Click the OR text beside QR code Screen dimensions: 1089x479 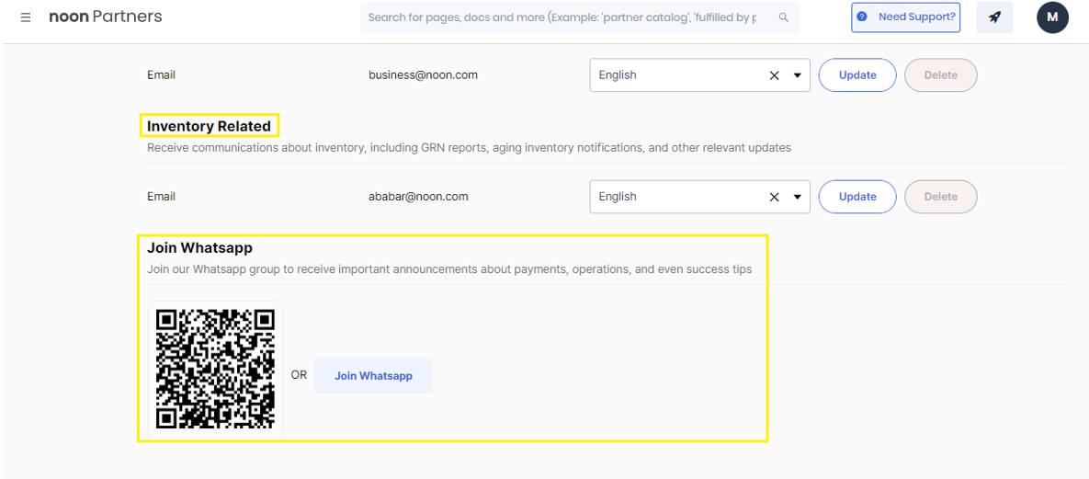[299, 375]
